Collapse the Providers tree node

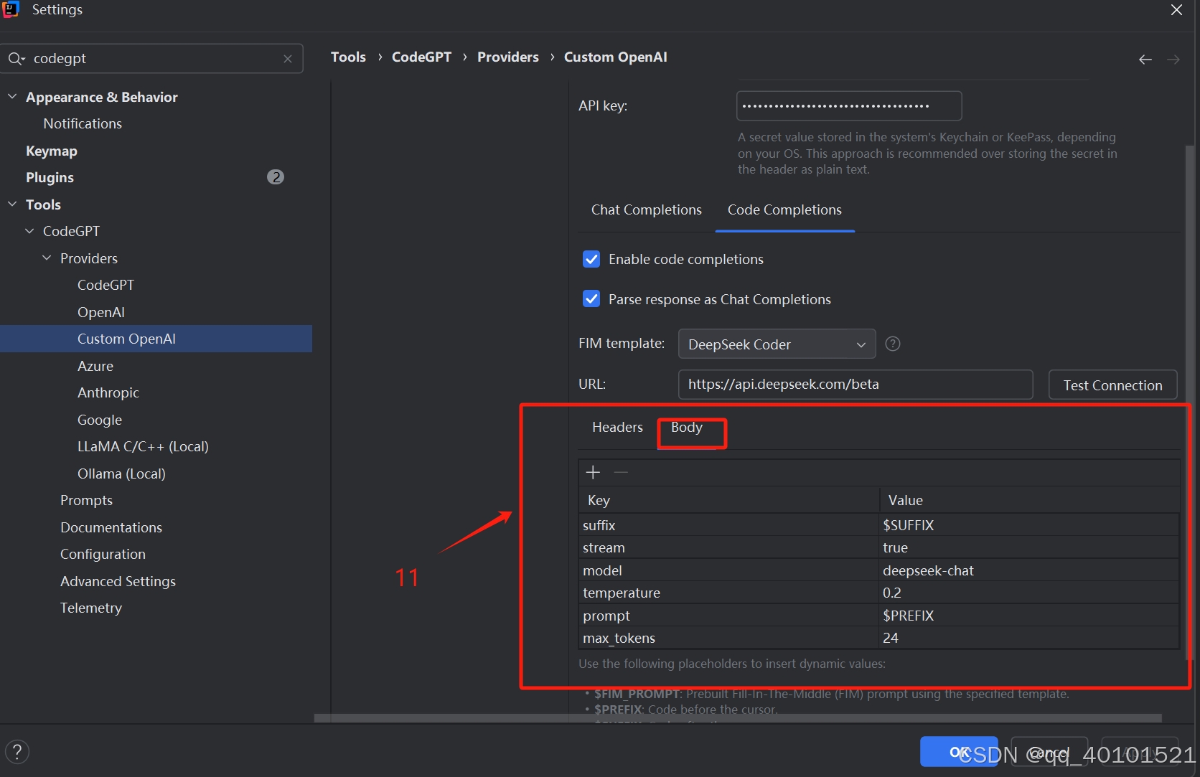(x=47, y=258)
